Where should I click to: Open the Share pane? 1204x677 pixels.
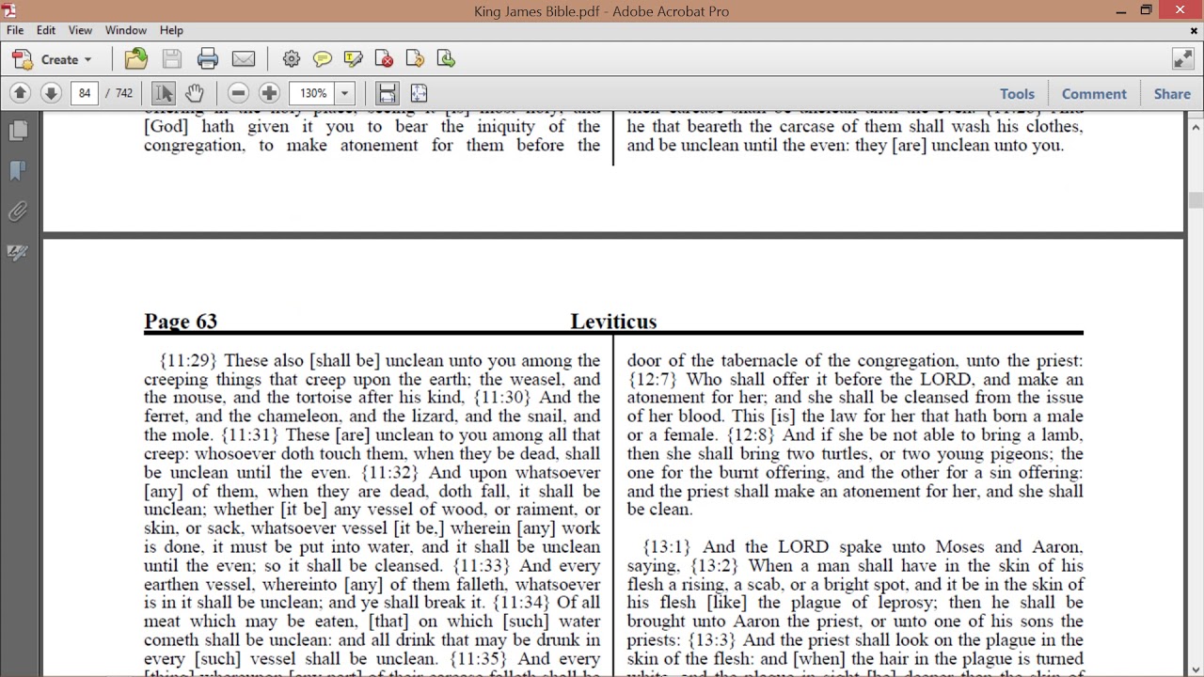(x=1172, y=93)
